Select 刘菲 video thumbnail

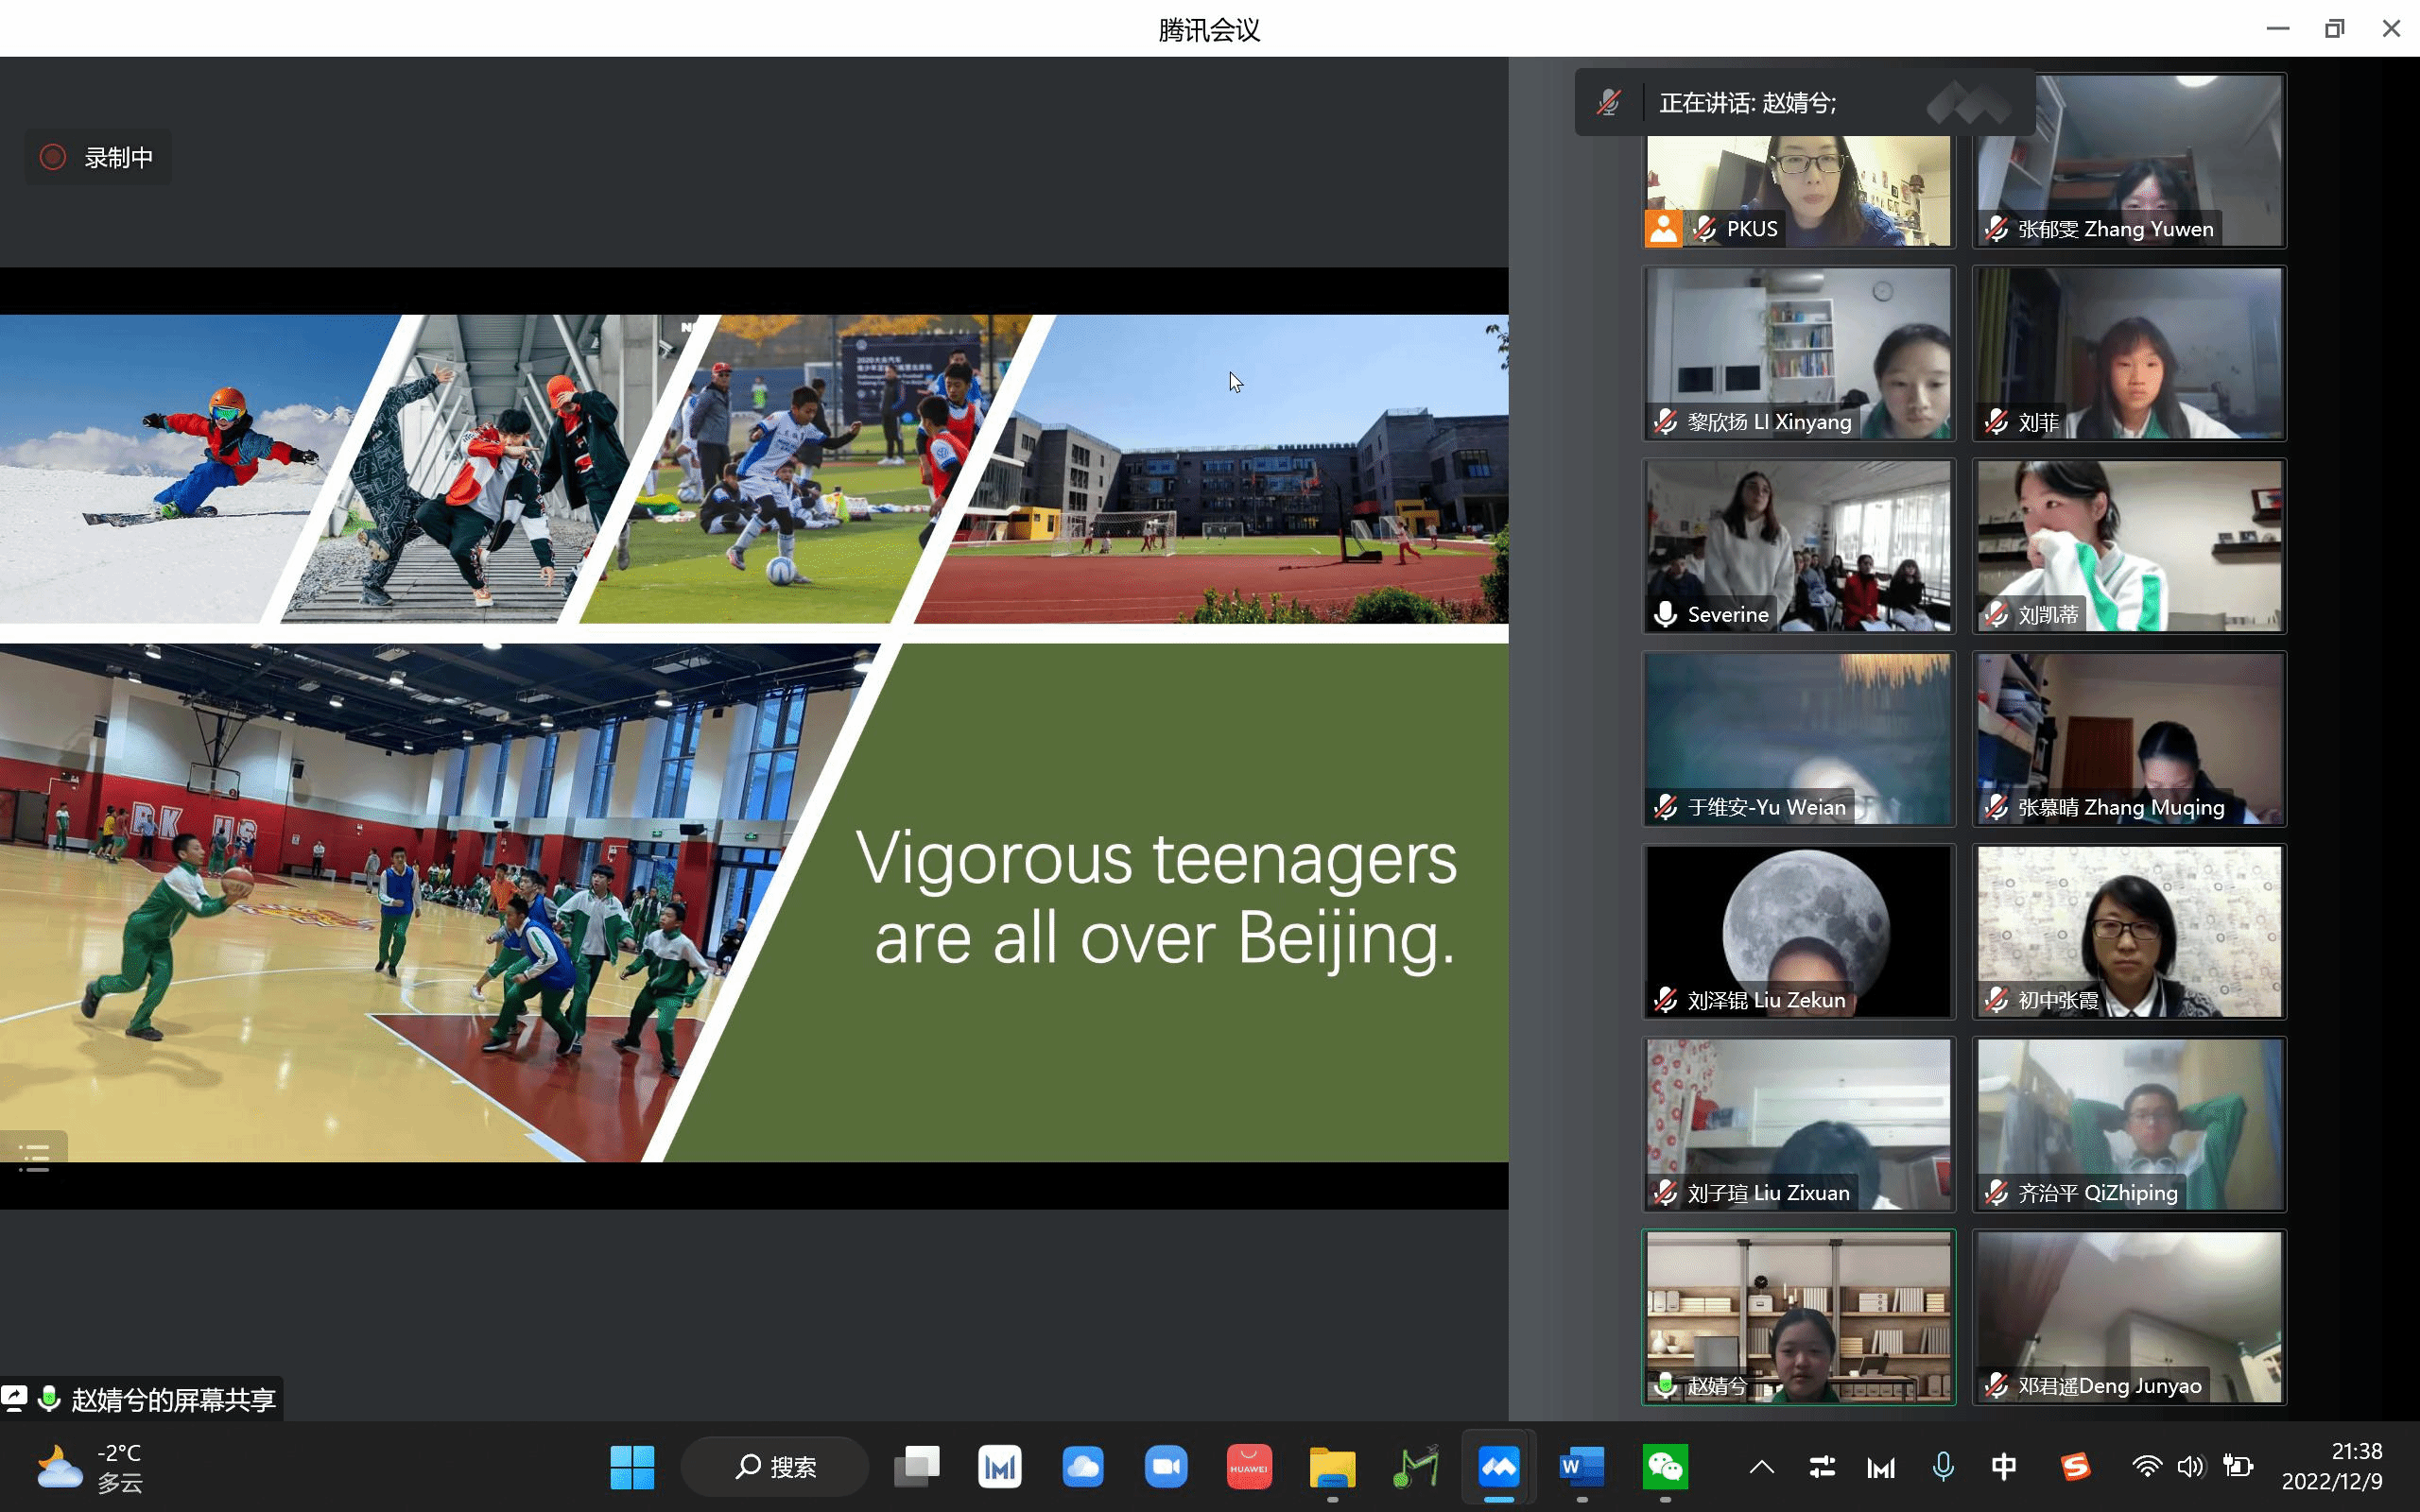(2129, 353)
